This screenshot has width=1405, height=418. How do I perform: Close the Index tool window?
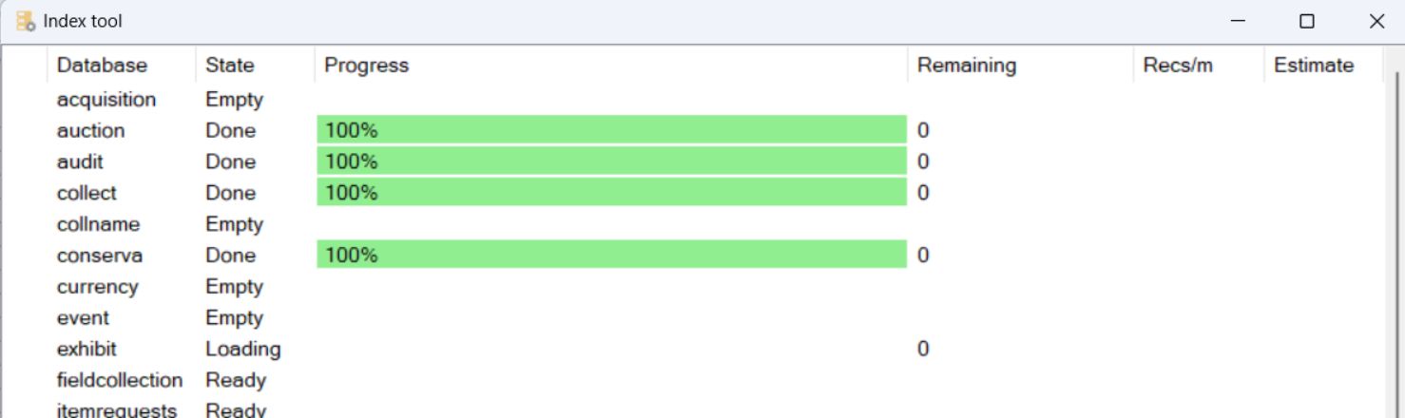tap(1376, 21)
